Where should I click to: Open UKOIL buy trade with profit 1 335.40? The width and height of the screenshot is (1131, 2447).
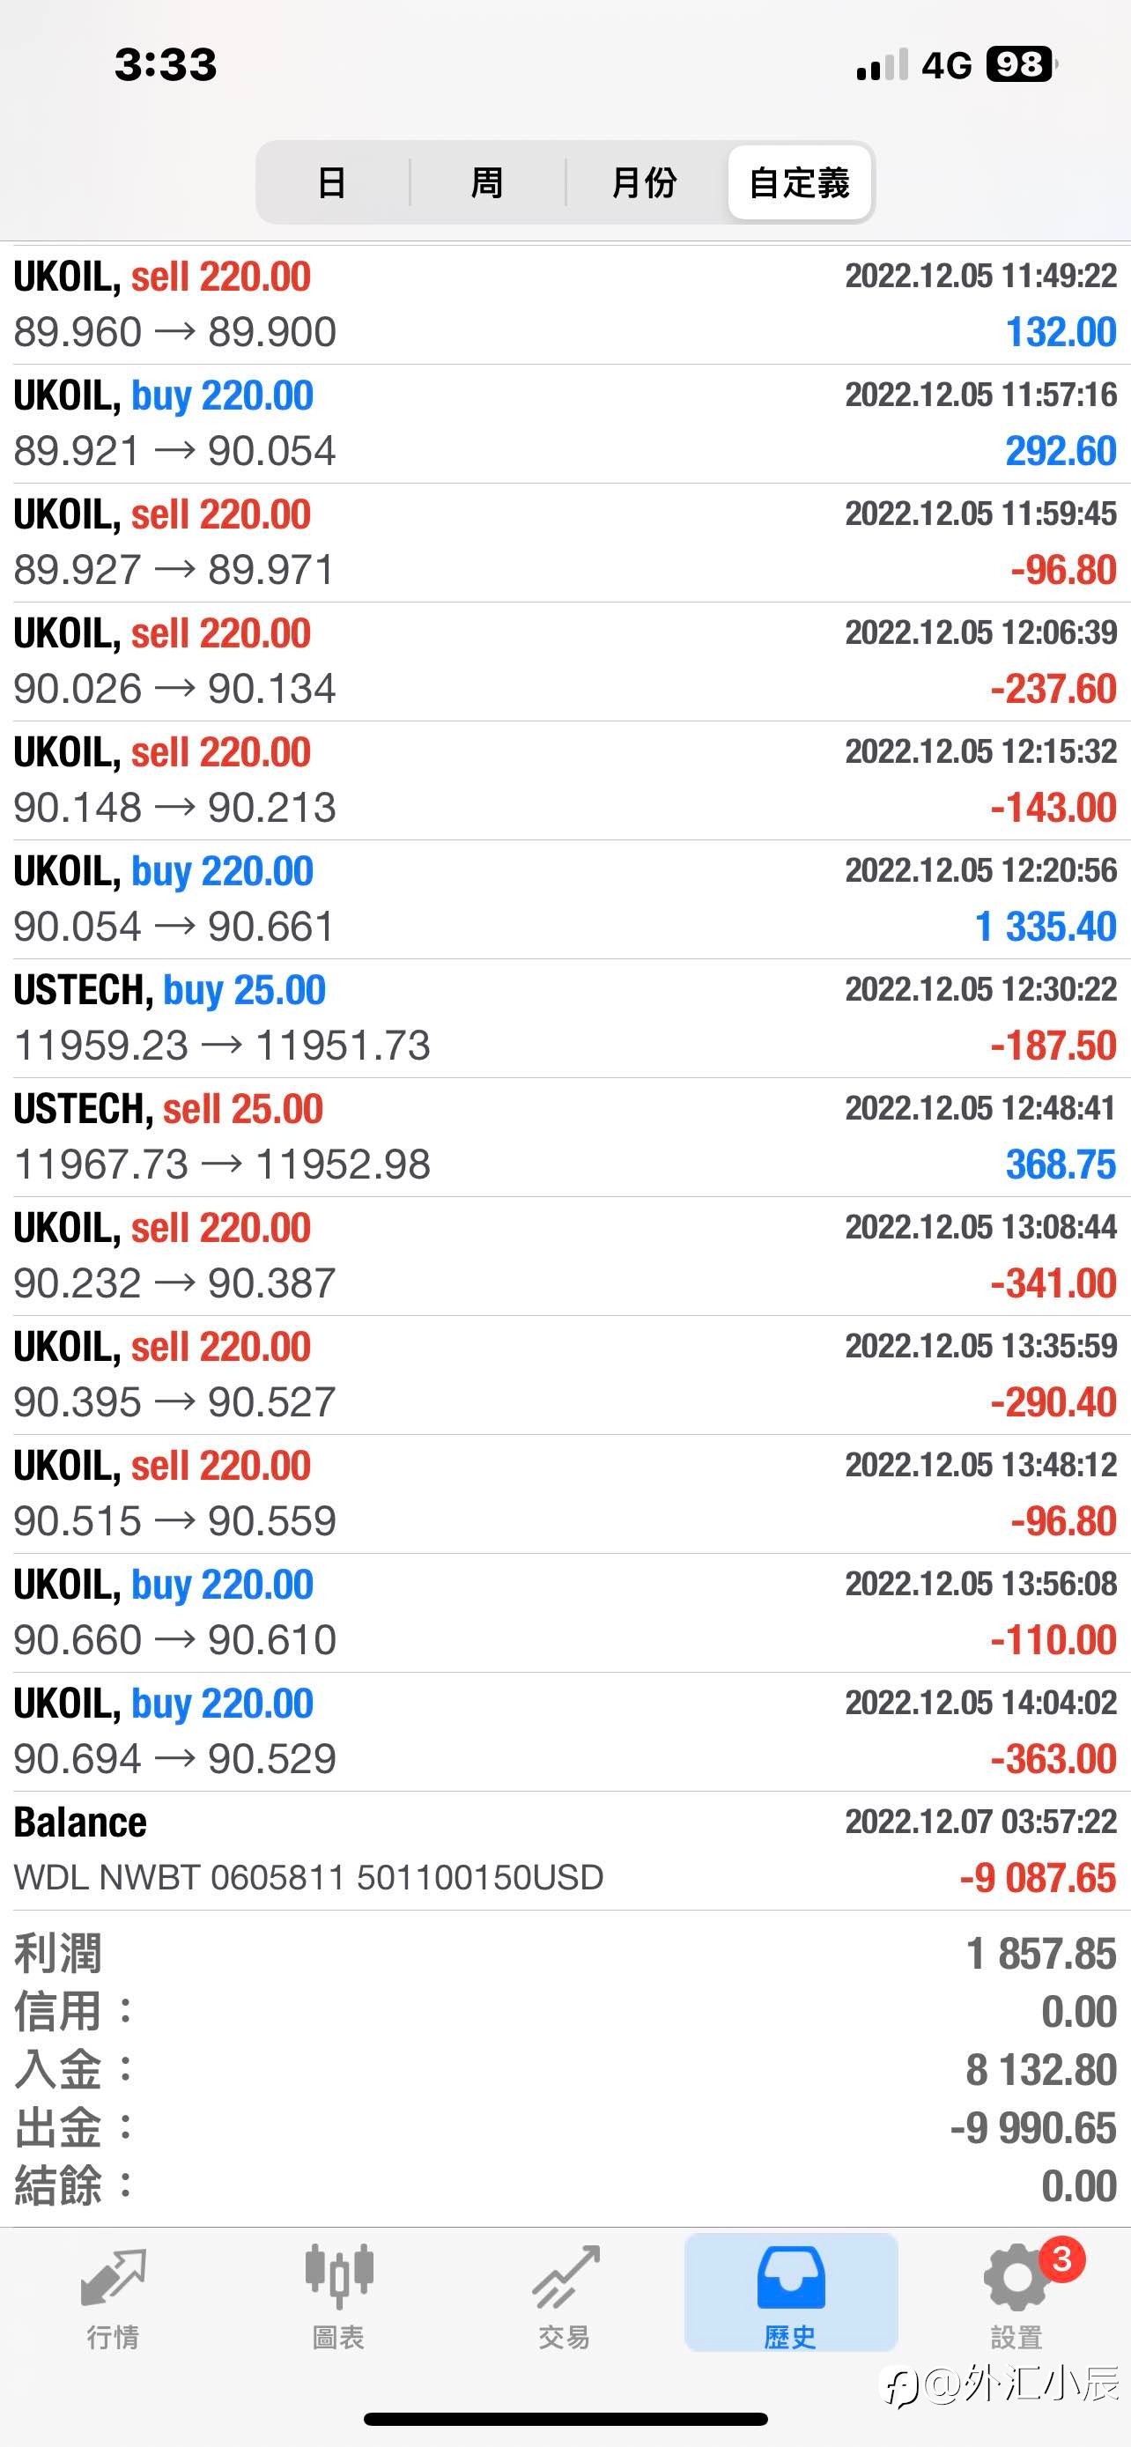(x=565, y=898)
